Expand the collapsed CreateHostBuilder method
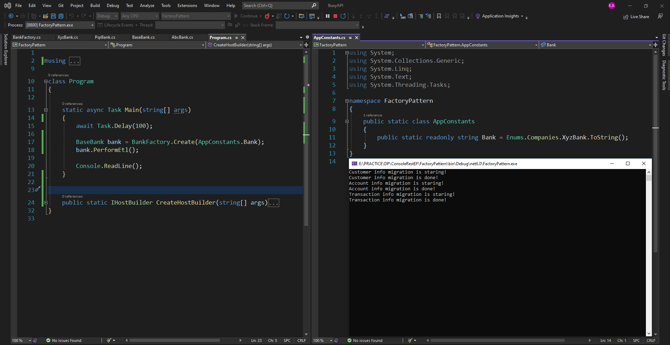The height and width of the screenshot is (345, 670). (46, 203)
